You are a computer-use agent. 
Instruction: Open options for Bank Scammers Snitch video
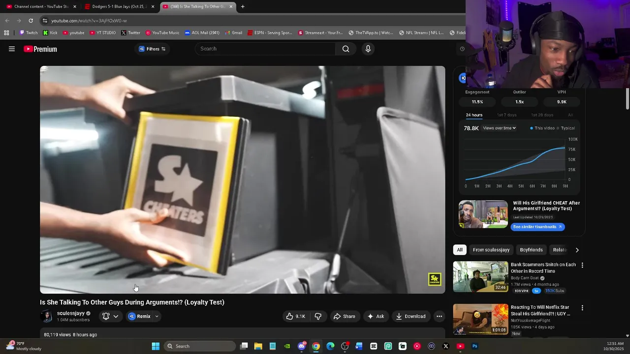582,265
